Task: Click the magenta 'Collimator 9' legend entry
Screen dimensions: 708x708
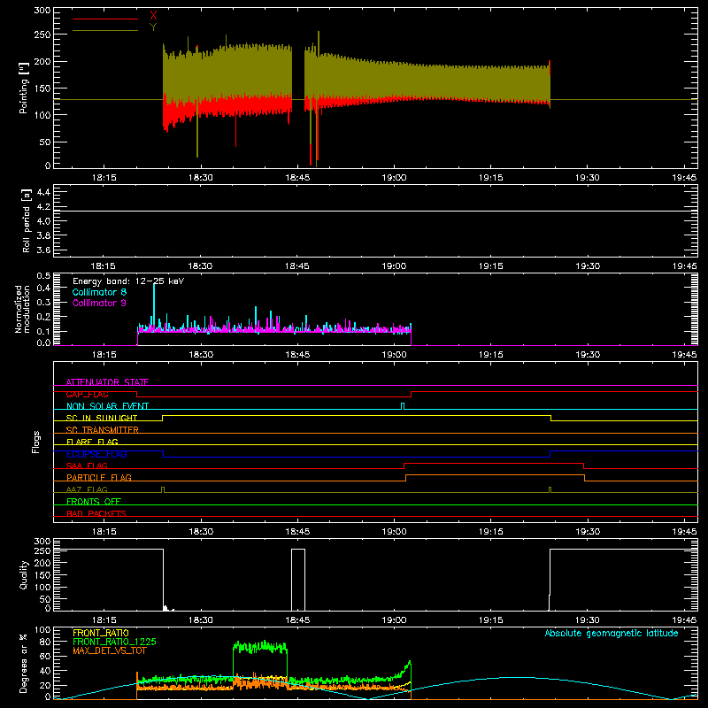Action: [x=99, y=303]
